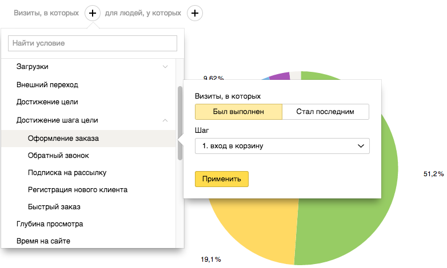The image size is (447, 268).
Task: Open the "Глубина просмотра" condition
Action: pyautogui.click(x=50, y=224)
